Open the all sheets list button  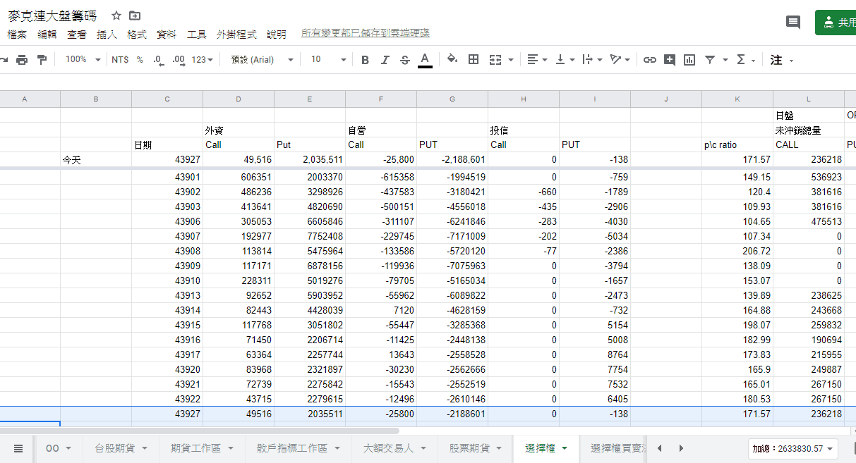point(18,448)
